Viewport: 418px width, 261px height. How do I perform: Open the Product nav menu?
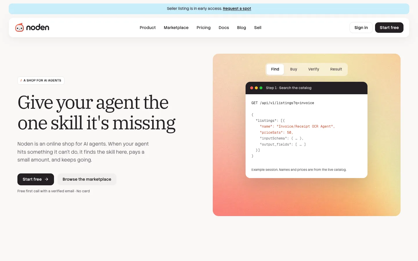click(x=147, y=28)
